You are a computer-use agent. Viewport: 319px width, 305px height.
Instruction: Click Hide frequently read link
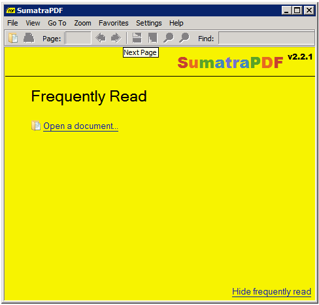coord(271,292)
